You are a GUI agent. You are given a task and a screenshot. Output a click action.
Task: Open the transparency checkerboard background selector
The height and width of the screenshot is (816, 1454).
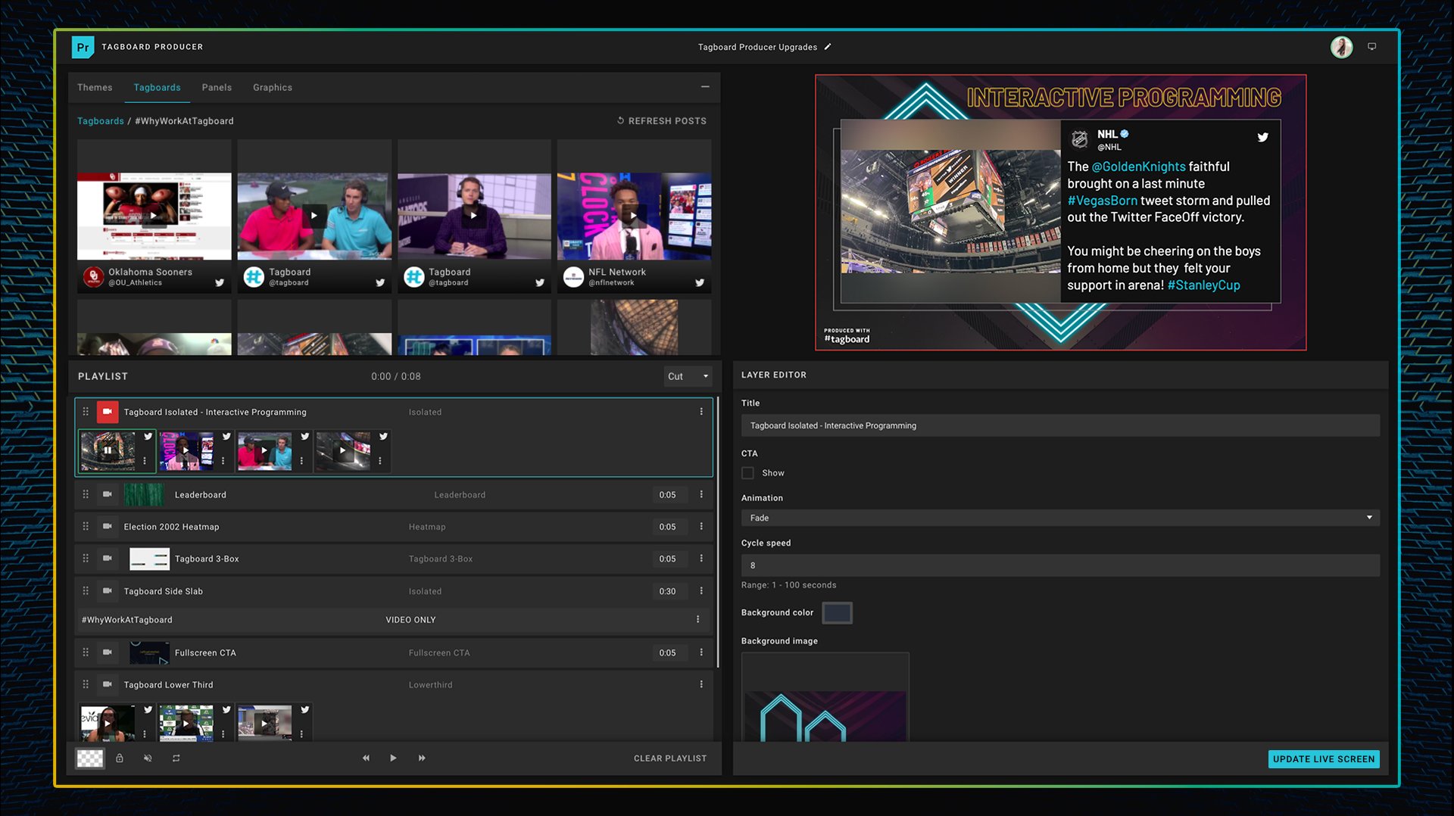pos(89,758)
